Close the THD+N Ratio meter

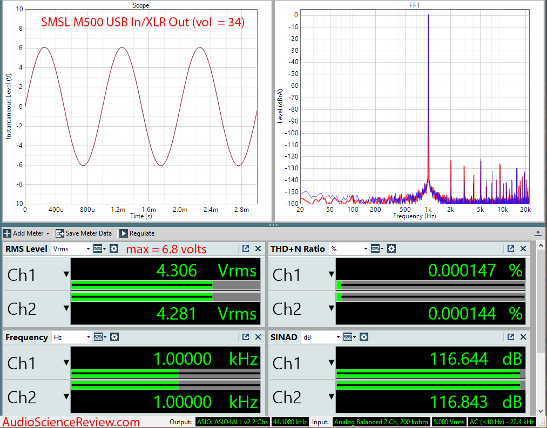point(523,248)
